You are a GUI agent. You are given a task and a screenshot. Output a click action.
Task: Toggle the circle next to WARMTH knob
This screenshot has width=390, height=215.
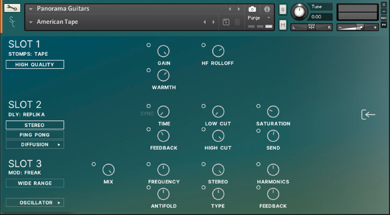pyautogui.click(x=149, y=70)
